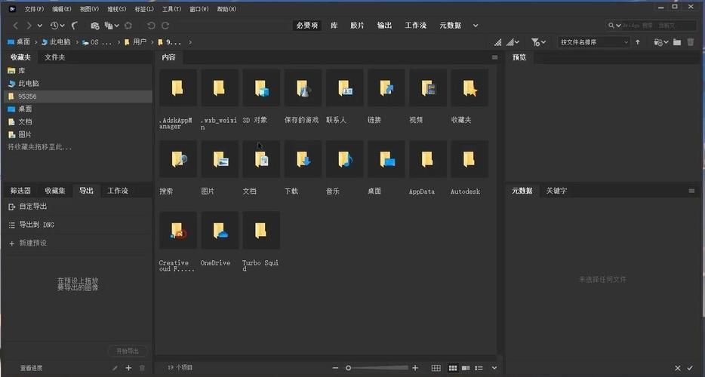Toggle ascending sort order arrow
The image size is (705, 377).
click(x=638, y=42)
